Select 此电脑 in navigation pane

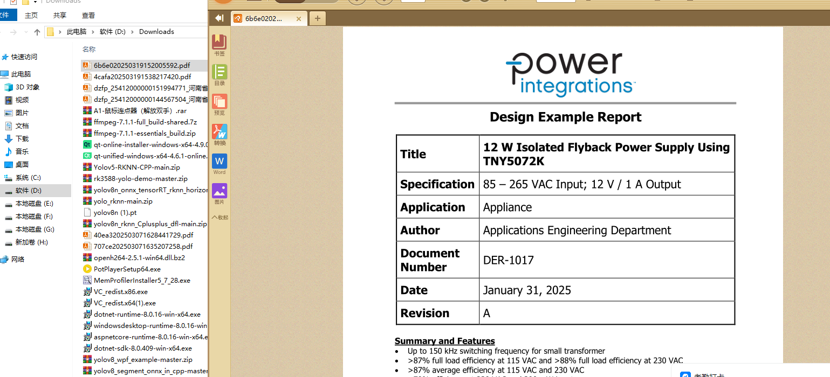tap(21, 74)
